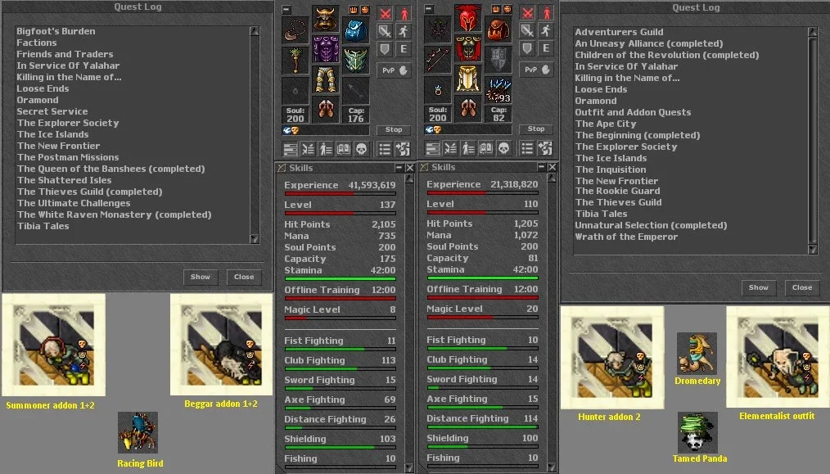Select The Queen of the Banshees (completed) quest

point(111,169)
